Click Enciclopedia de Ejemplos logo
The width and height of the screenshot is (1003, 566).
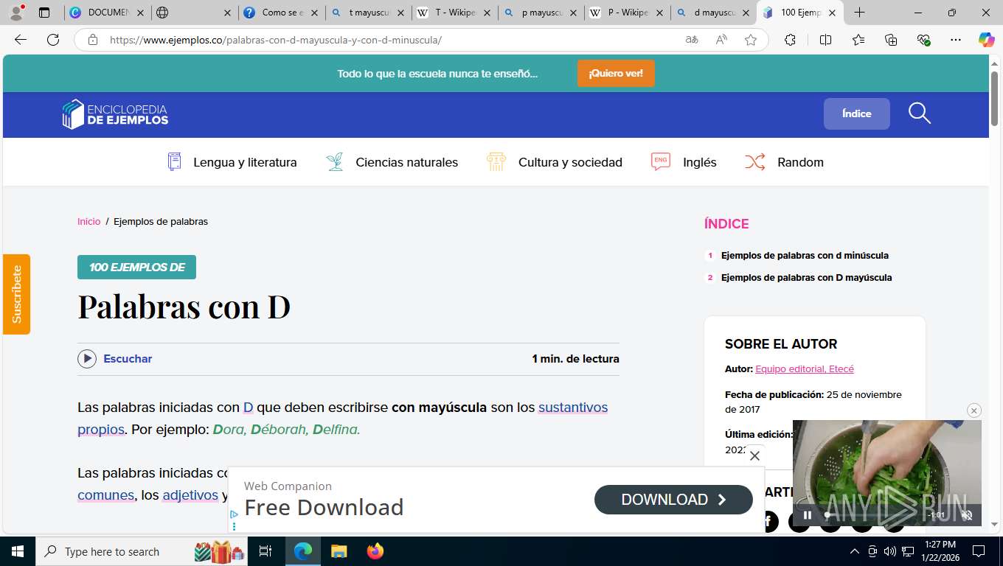[x=115, y=114]
